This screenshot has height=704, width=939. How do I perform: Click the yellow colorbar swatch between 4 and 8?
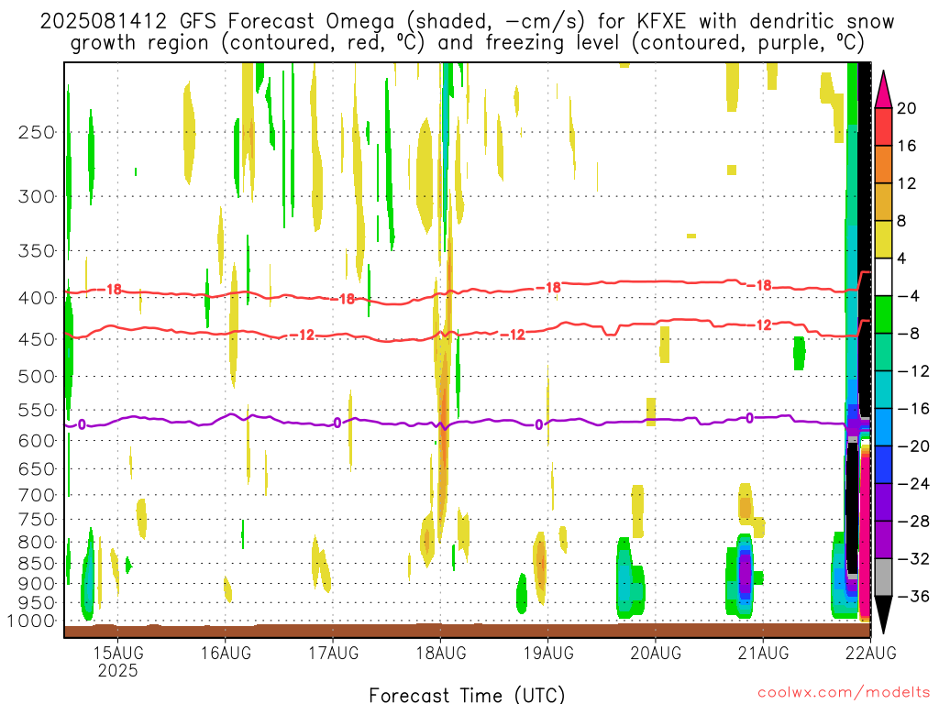[x=884, y=239]
